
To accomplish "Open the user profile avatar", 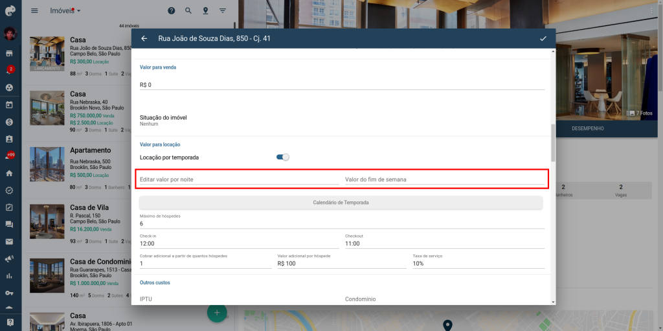I will point(10,34).
